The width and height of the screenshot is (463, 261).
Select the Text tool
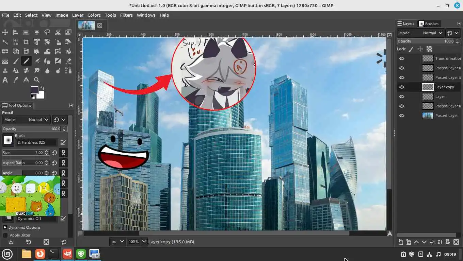point(5,80)
